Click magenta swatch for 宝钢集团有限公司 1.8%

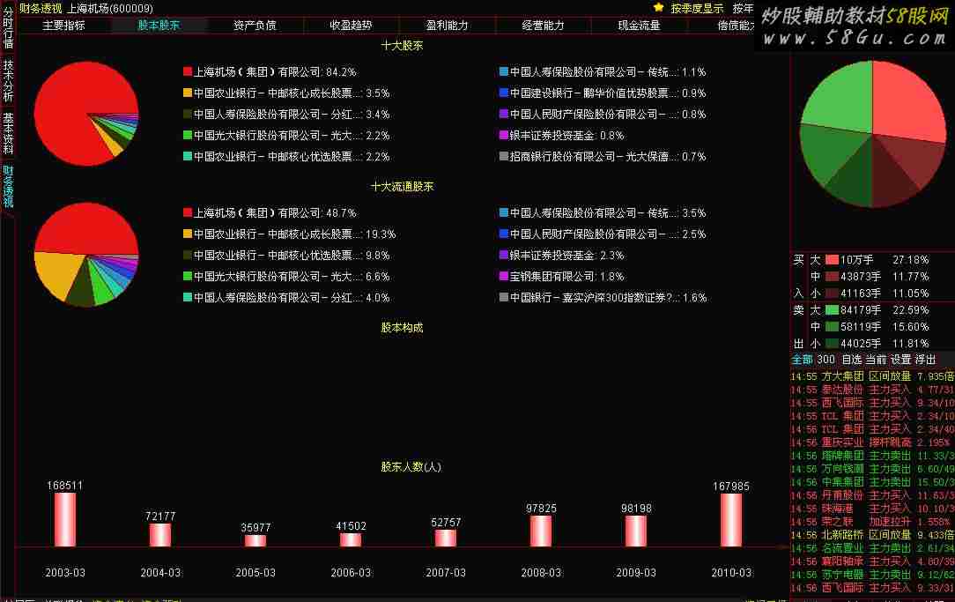(504, 276)
